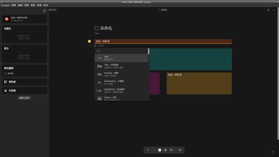Screen dimensions: 279x157
Task: Click the Aa icon for Subheading style
Action: pyautogui.click(x=100, y=83)
